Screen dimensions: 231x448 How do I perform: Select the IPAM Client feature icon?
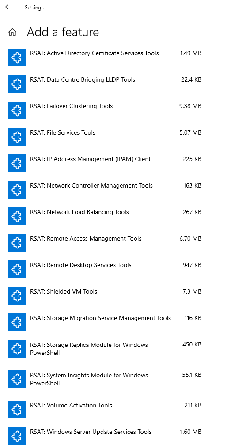(x=17, y=163)
